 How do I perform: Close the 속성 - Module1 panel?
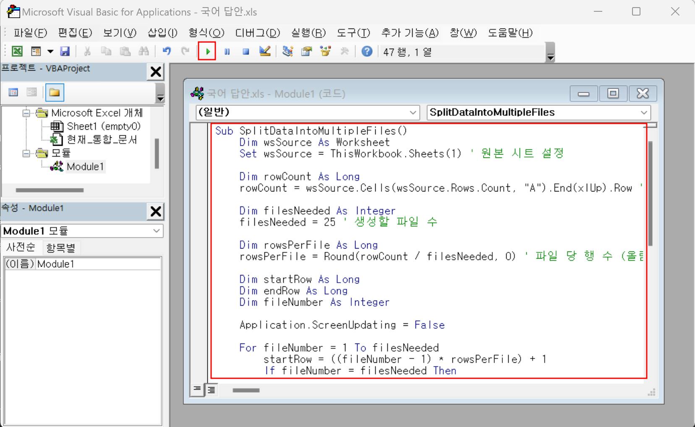point(156,211)
